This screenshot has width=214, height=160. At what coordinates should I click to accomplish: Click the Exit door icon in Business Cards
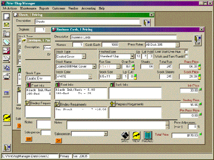pos(197,41)
